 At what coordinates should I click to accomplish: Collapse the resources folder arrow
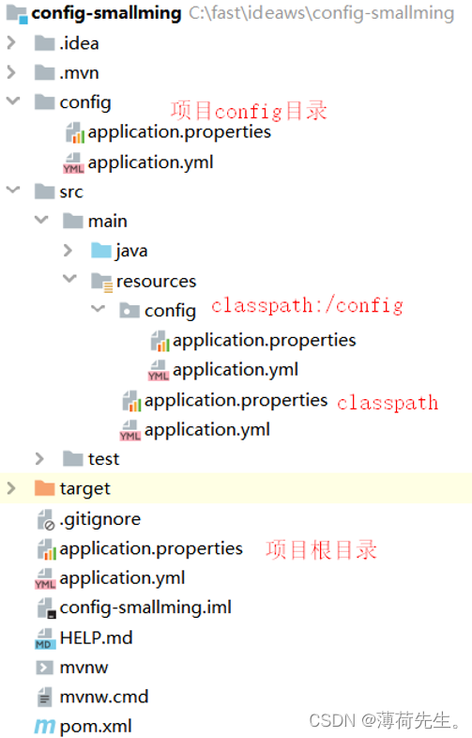[69, 279]
